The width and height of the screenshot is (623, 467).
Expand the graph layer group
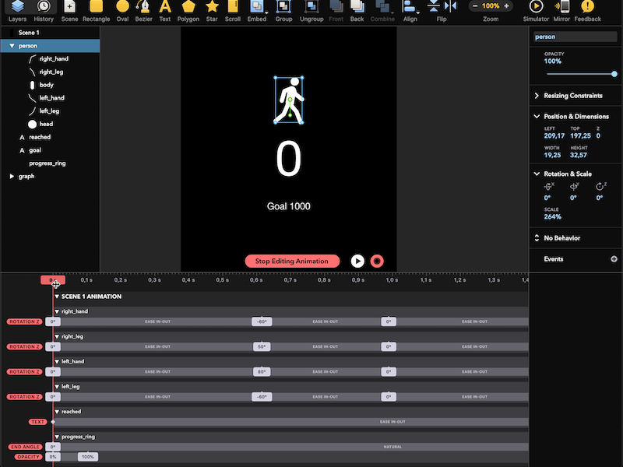pos(12,177)
